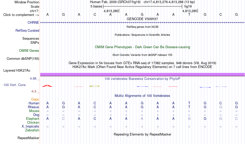Click the yellow-outlined PhyloP conservation bar
The height and width of the screenshot is (144, 245).
pos(95,86)
